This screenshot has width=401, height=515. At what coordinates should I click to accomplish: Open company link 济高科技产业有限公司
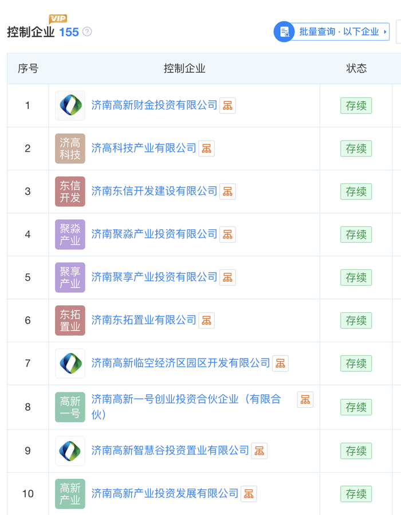point(144,148)
